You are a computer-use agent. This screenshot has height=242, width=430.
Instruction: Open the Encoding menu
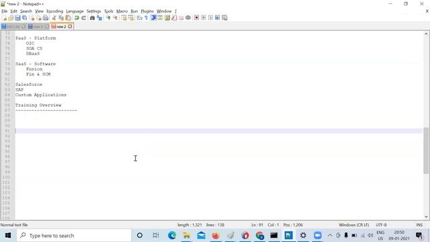pyautogui.click(x=54, y=11)
